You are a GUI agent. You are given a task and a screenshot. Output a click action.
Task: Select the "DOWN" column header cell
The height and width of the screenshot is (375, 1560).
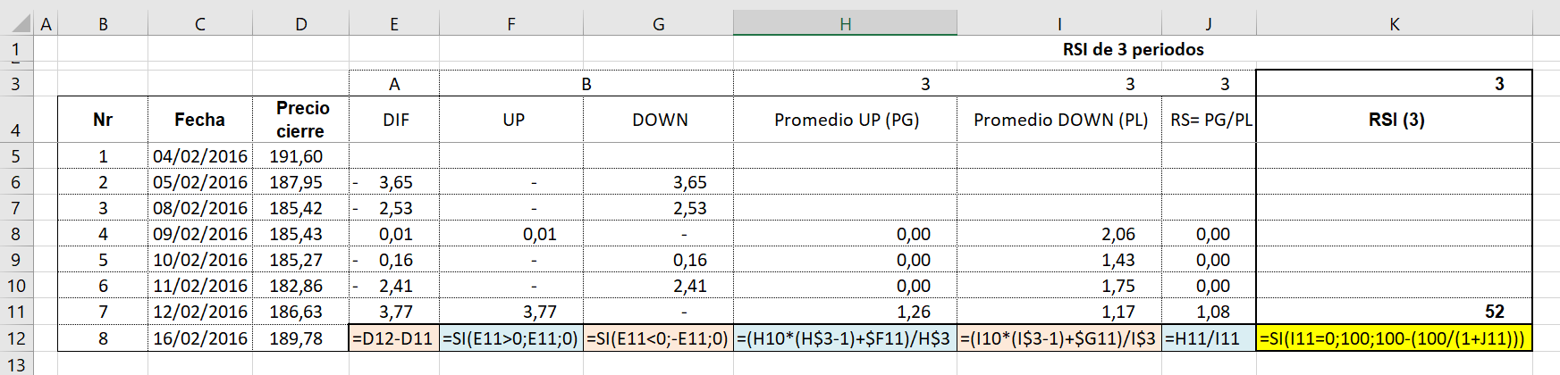point(660,120)
